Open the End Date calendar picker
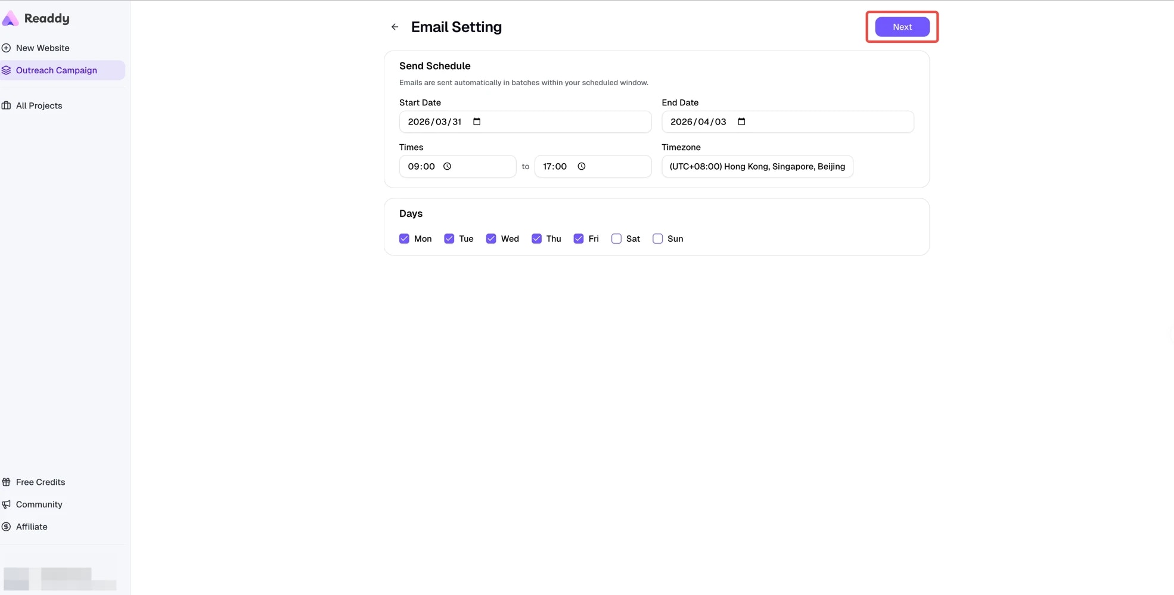 741,122
